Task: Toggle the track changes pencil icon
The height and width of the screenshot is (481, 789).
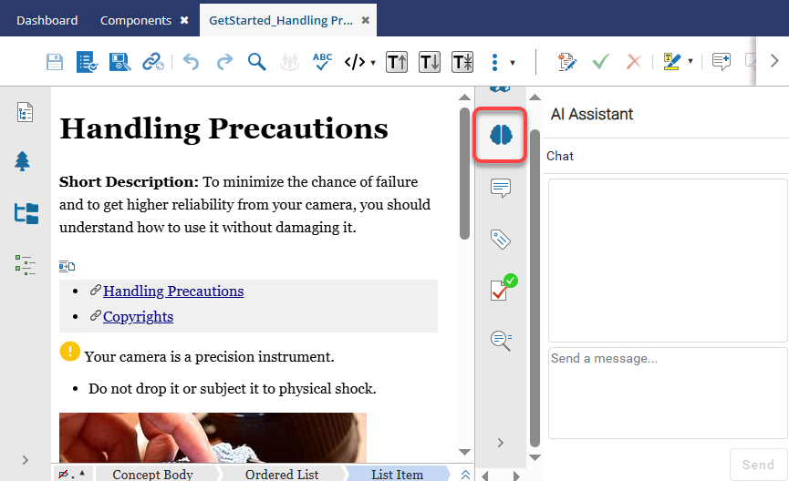Action: coord(566,62)
